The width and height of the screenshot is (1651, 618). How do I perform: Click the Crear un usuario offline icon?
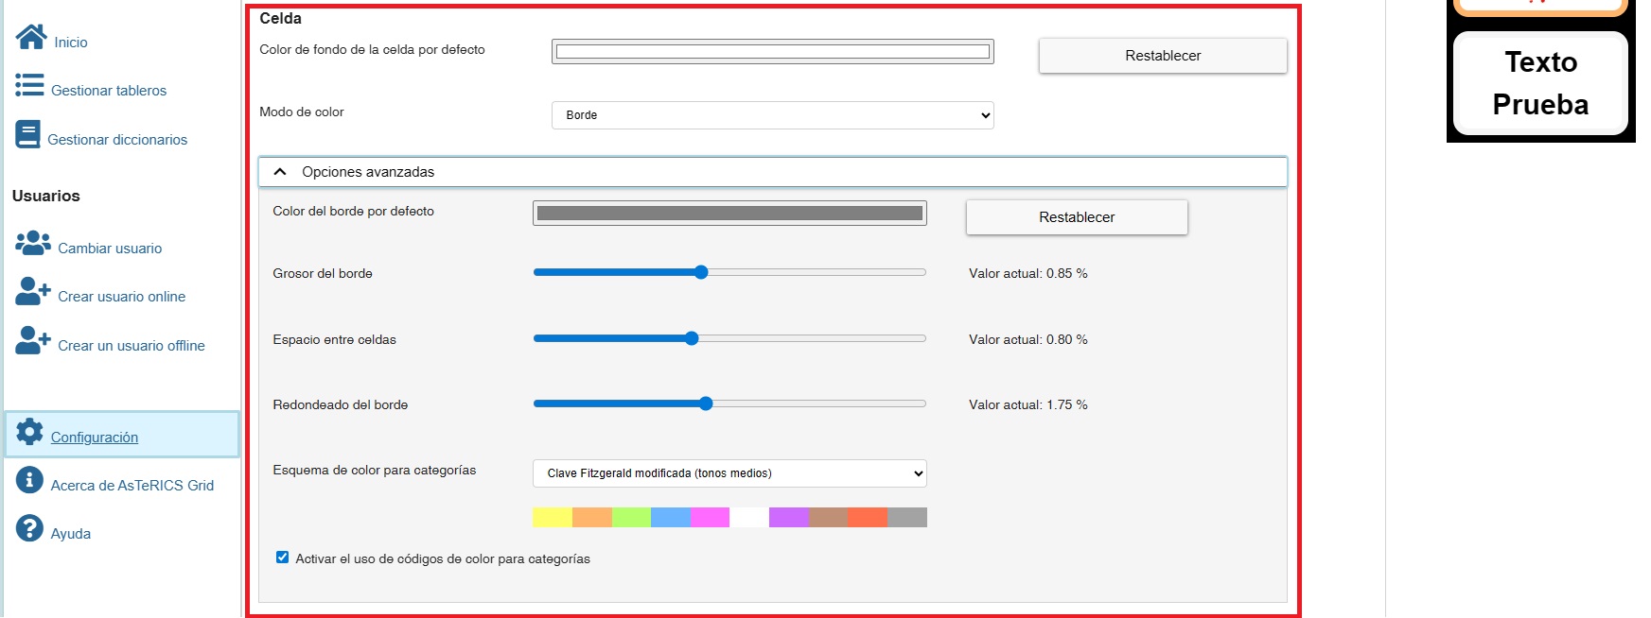click(x=33, y=341)
